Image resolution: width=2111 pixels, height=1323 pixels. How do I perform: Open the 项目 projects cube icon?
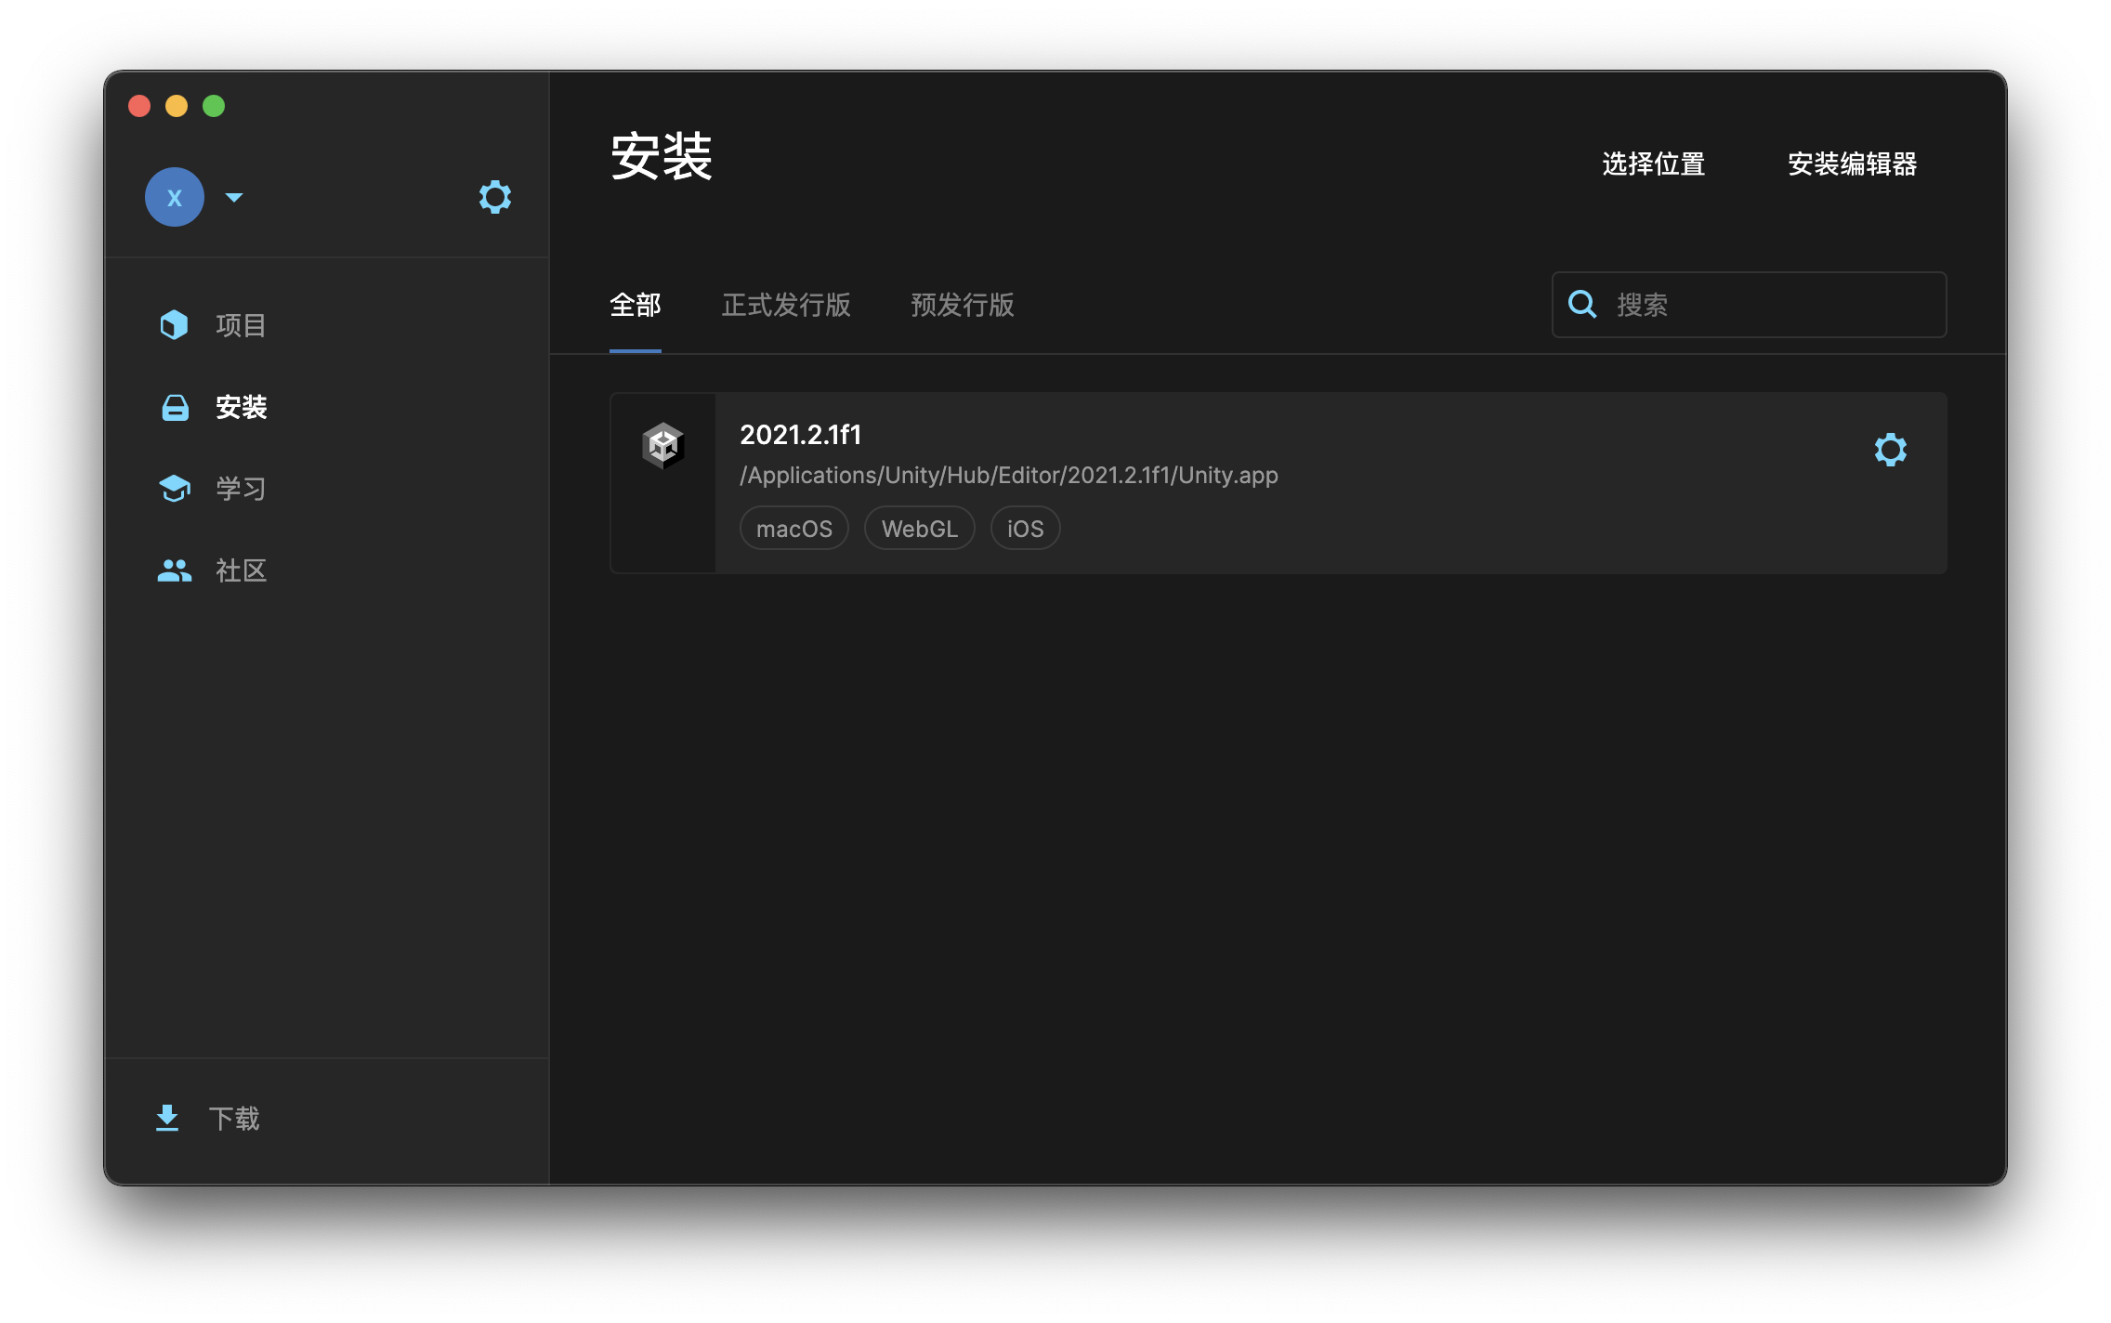174,325
